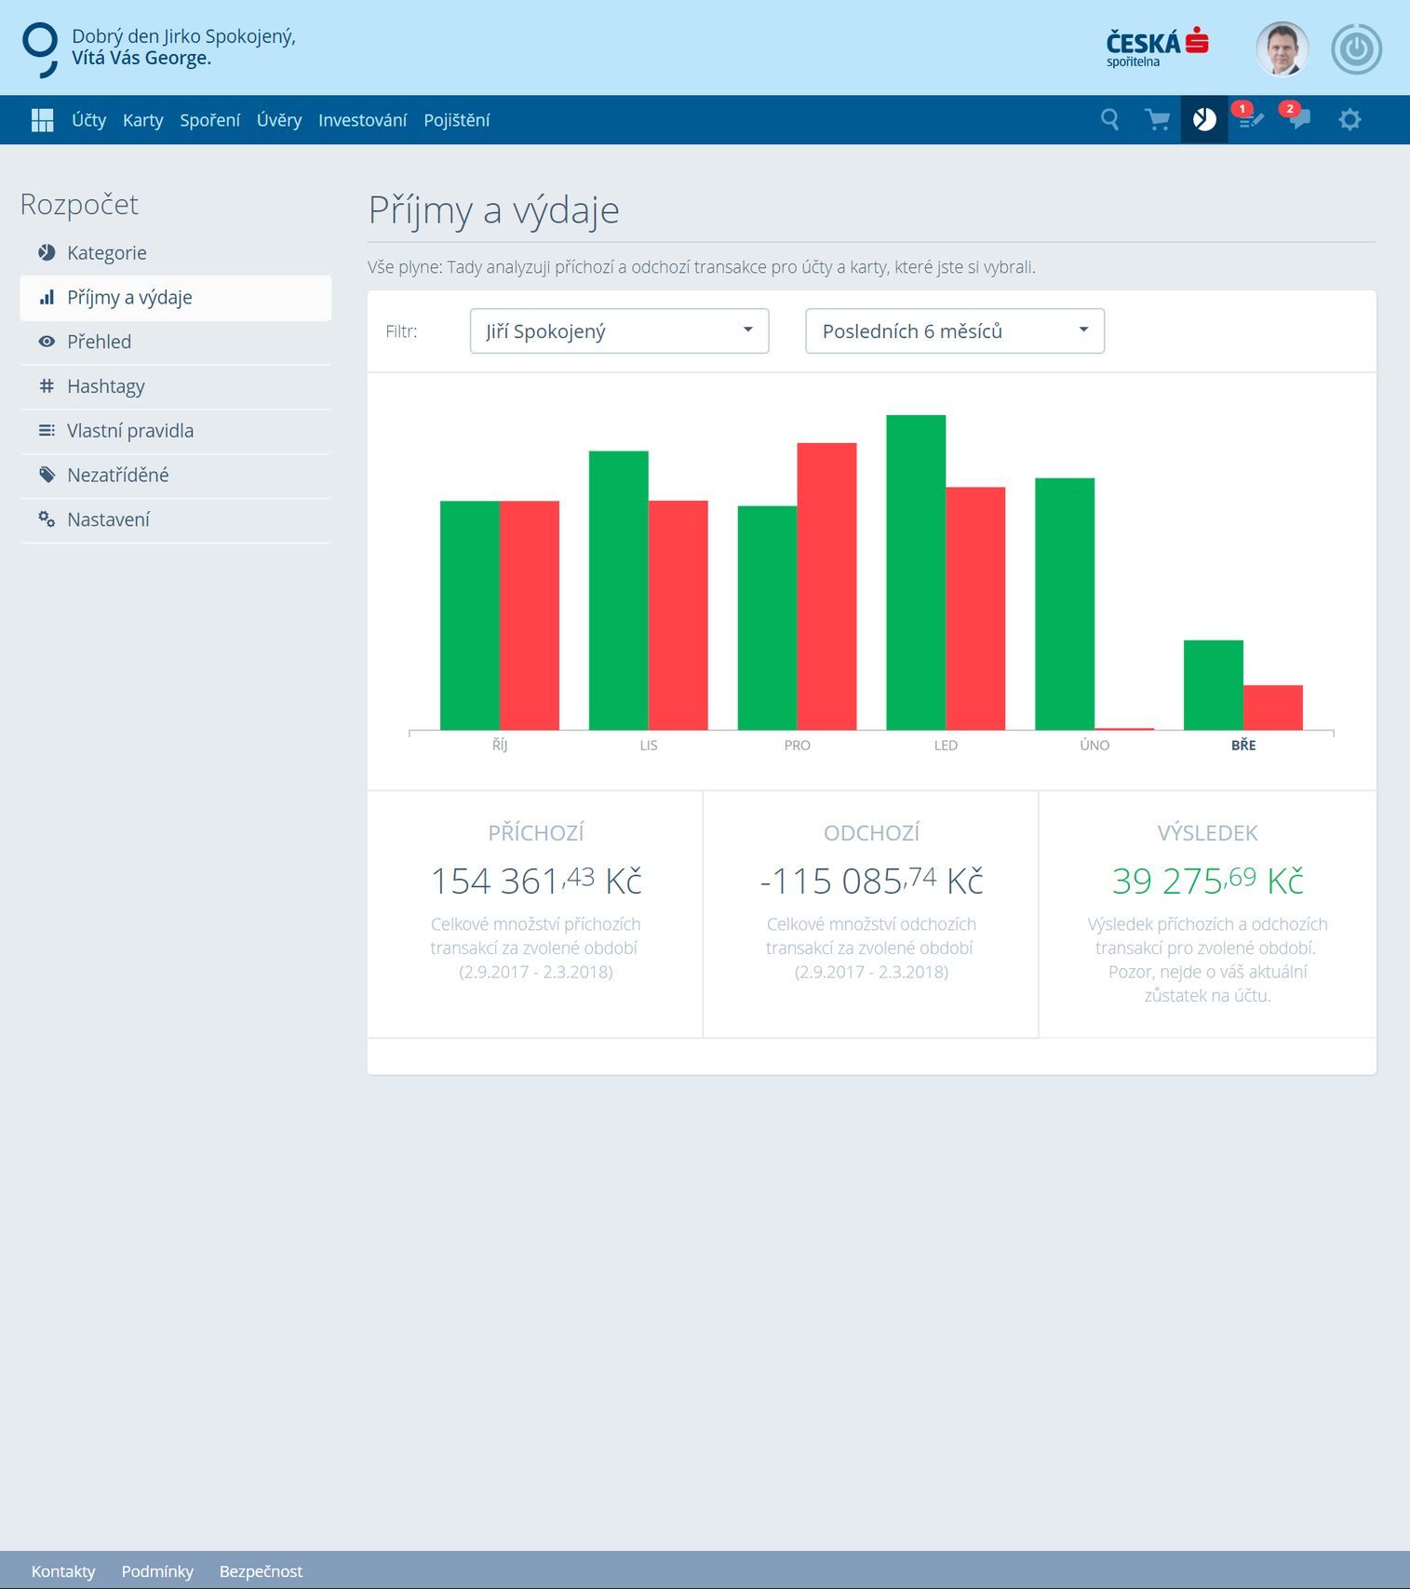Open Přehled in the sidebar
The height and width of the screenshot is (1589, 1410).
175,342
